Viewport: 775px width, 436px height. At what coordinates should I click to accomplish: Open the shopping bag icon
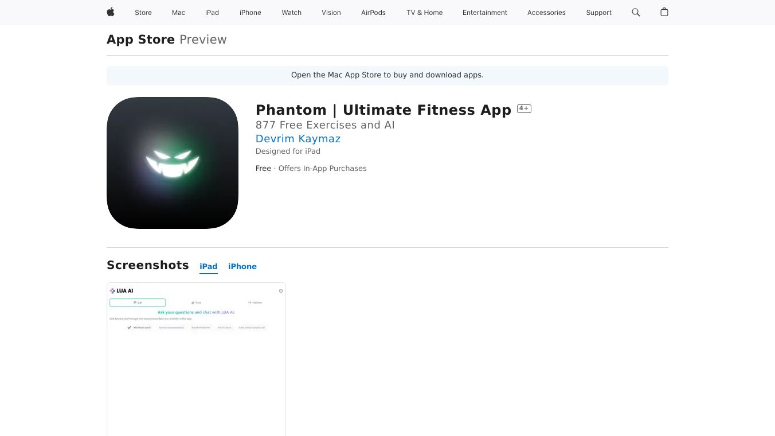click(664, 12)
